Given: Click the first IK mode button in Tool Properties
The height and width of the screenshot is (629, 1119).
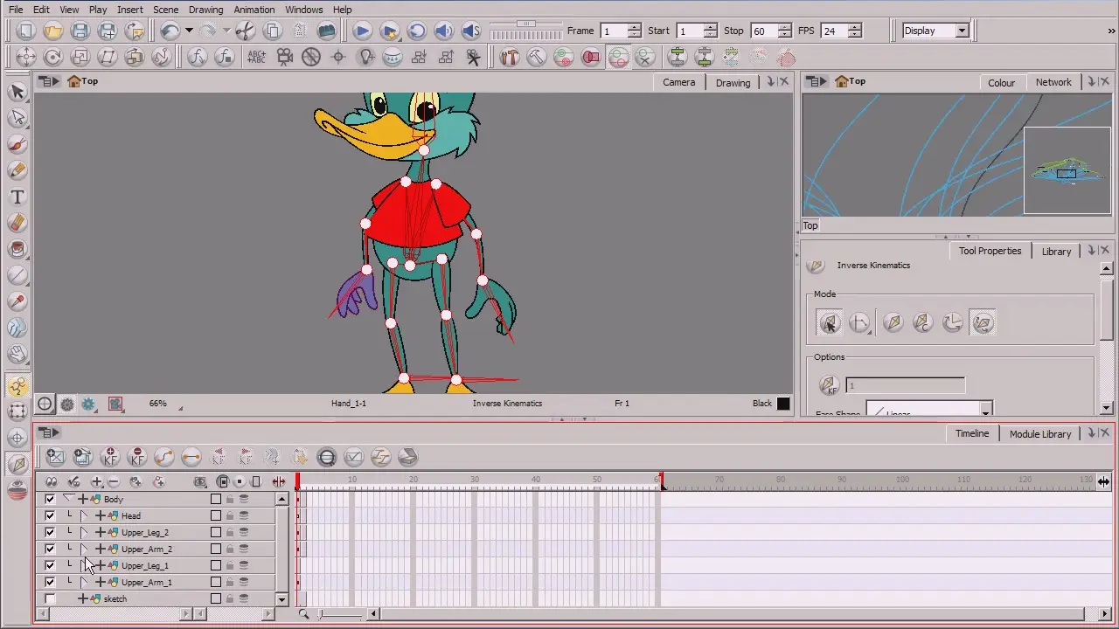Looking at the screenshot, I should [x=830, y=323].
